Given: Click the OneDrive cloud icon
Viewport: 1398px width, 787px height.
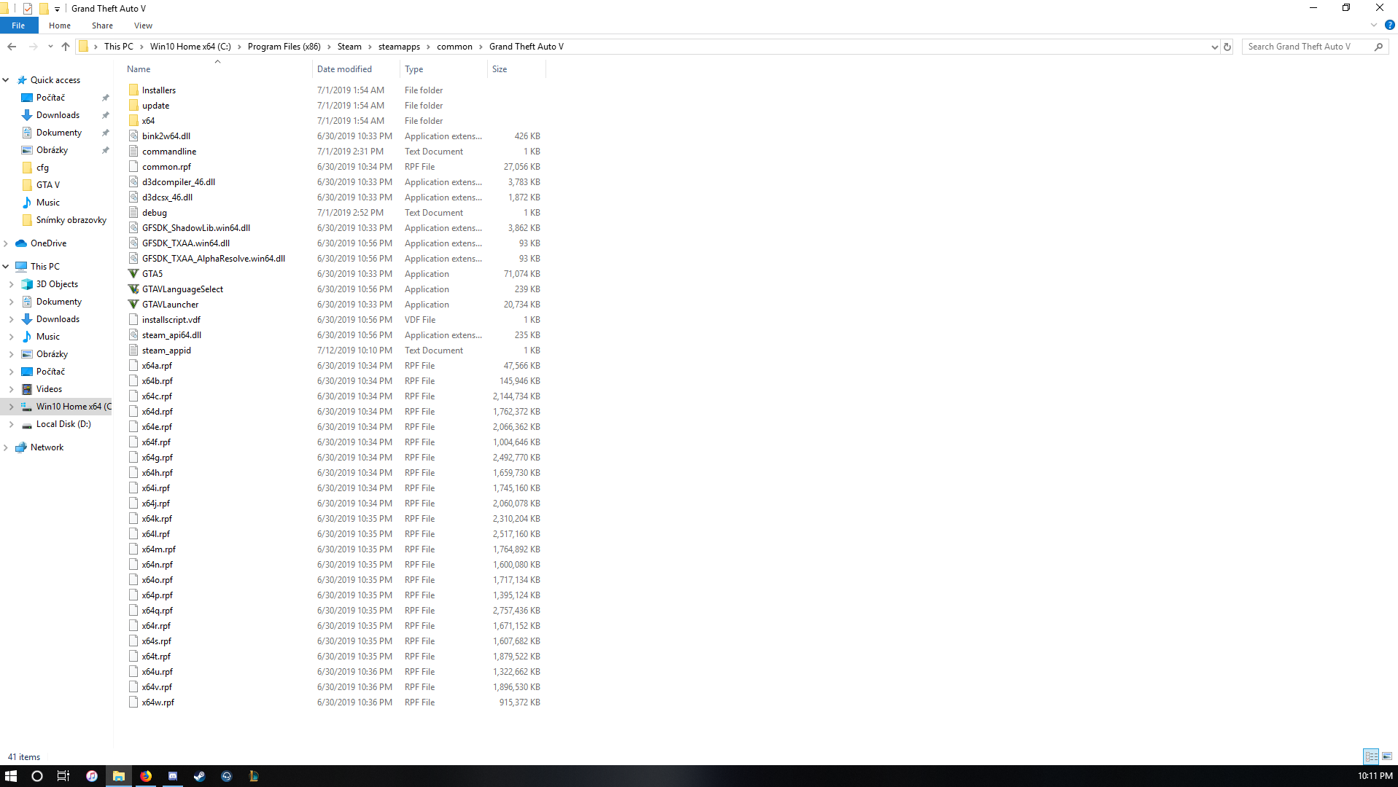Looking at the screenshot, I should [x=21, y=243].
